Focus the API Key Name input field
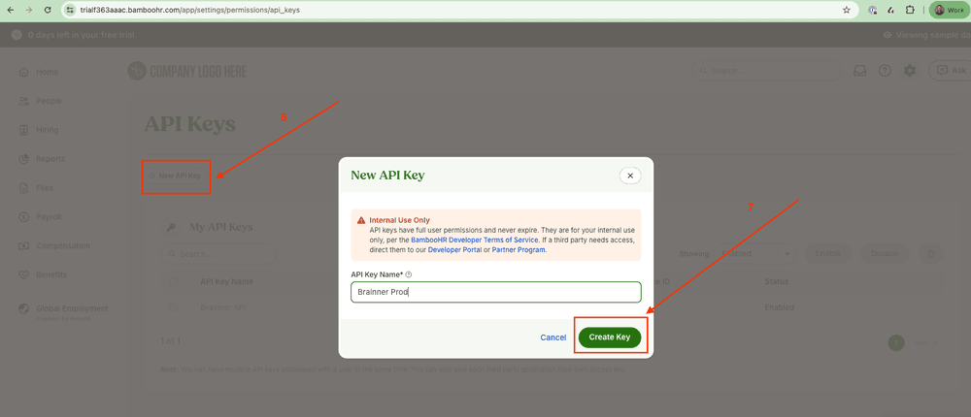Image resolution: width=971 pixels, height=417 pixels. (x=495, y=292)
